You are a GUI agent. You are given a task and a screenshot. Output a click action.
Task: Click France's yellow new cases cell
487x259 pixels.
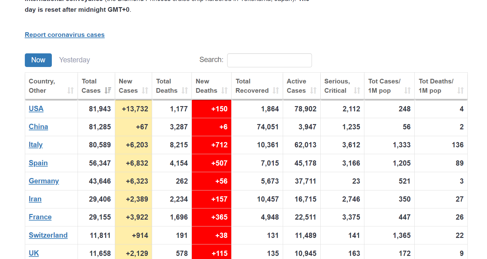133,217
